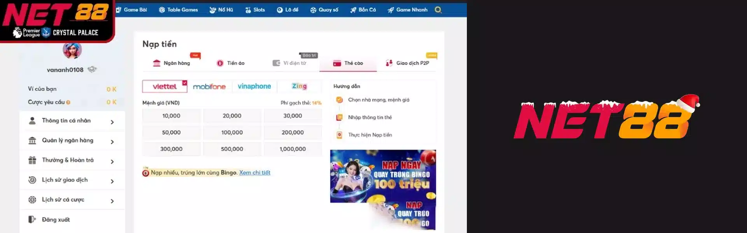This screenshot has height=233, width=747.
Task: Open Game Bài category
Action: tap(132, 10)
